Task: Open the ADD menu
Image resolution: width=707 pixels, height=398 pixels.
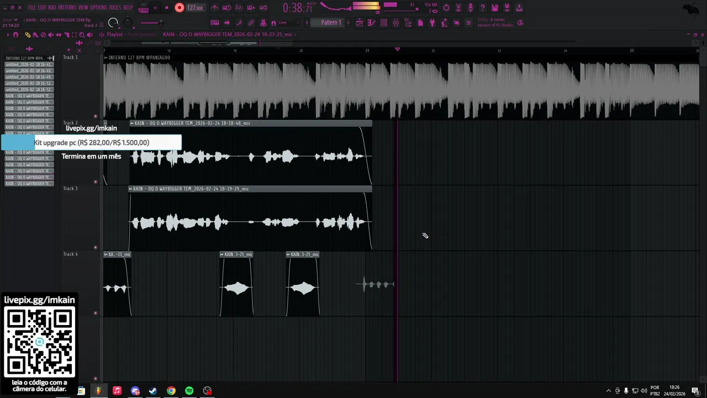Action: (x=52, y=8)
